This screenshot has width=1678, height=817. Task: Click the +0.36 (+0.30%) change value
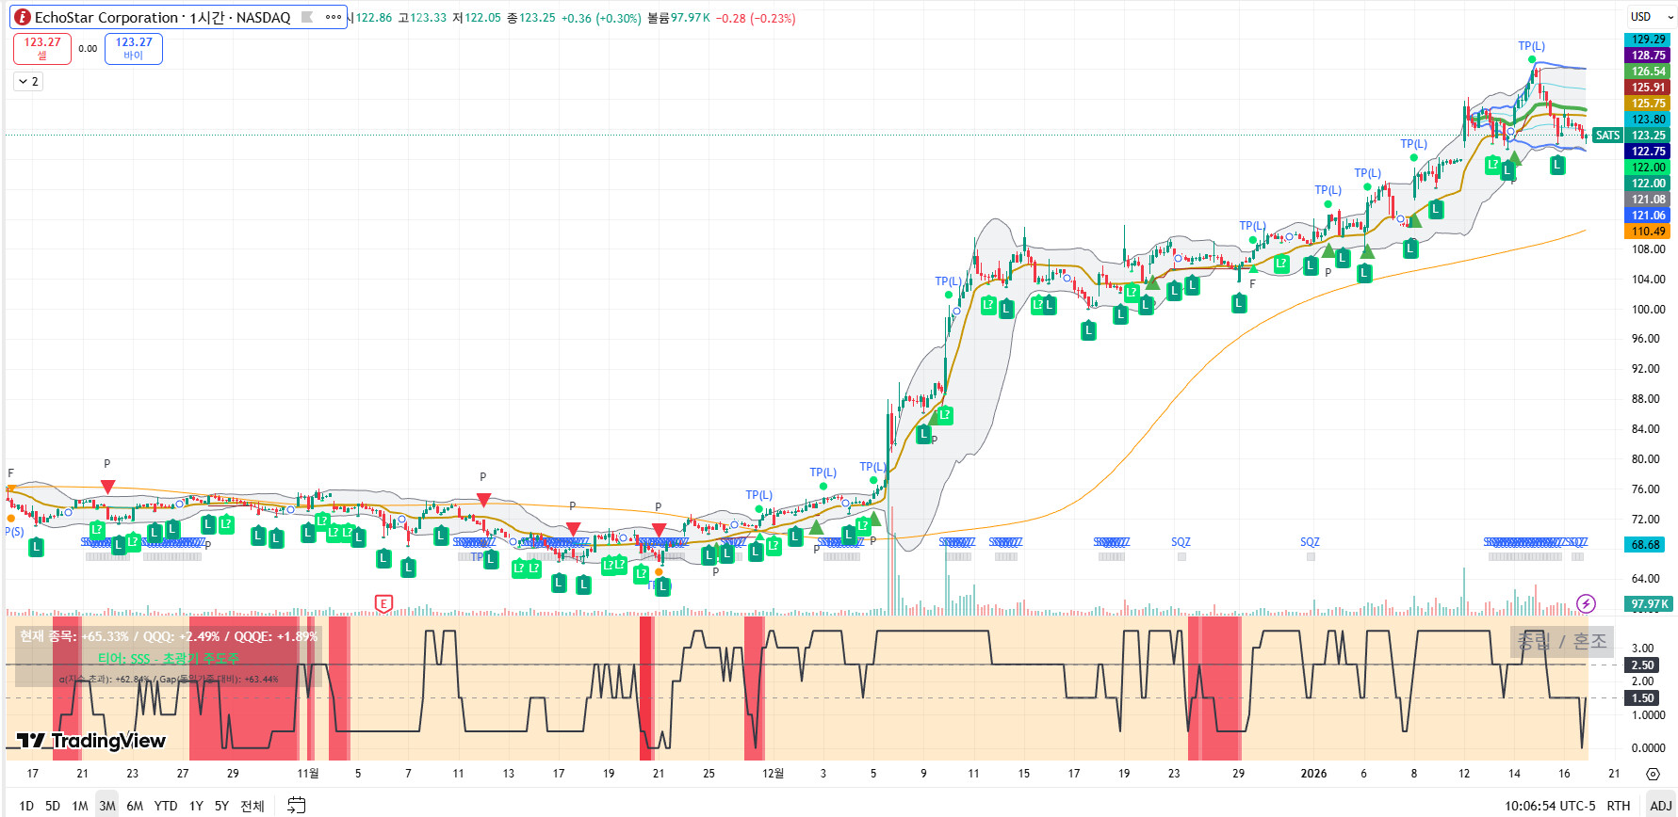tap(601, 18)
